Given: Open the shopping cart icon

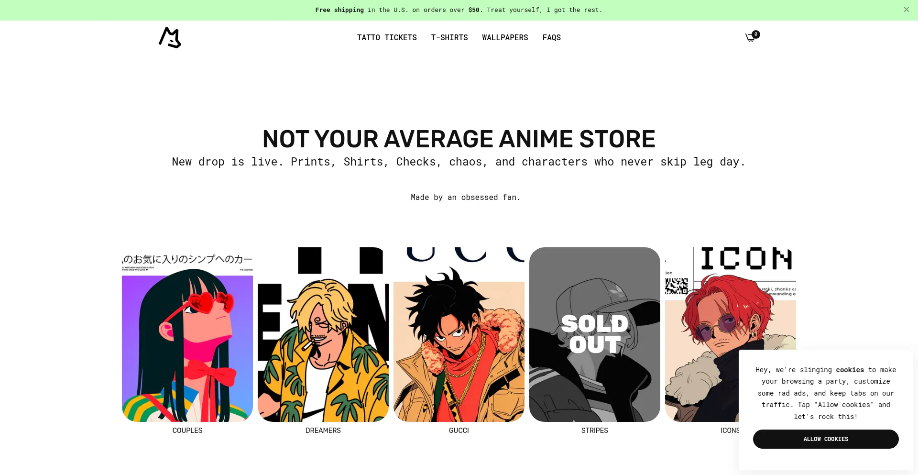Looking at the screenshot, I should point(750,38).
